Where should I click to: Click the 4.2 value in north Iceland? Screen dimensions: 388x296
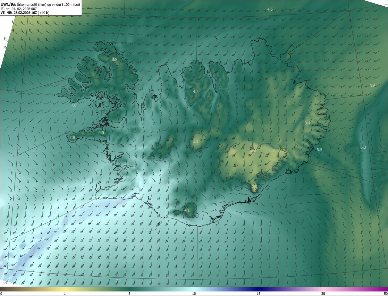pyautogui.click(x=196, y=92)
